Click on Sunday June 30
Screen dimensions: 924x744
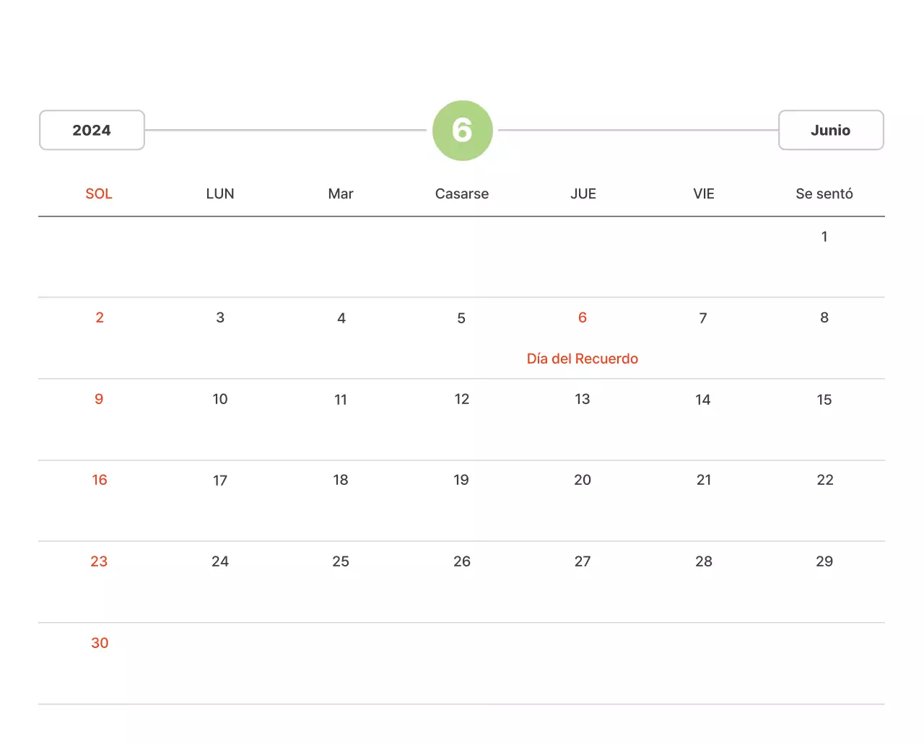tap(100, 643)
